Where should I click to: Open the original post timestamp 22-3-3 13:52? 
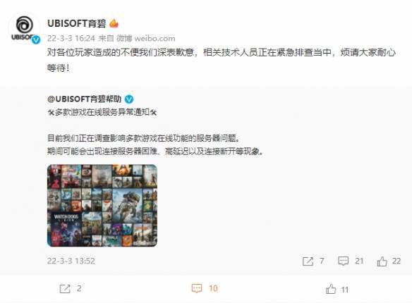[71, 261]
